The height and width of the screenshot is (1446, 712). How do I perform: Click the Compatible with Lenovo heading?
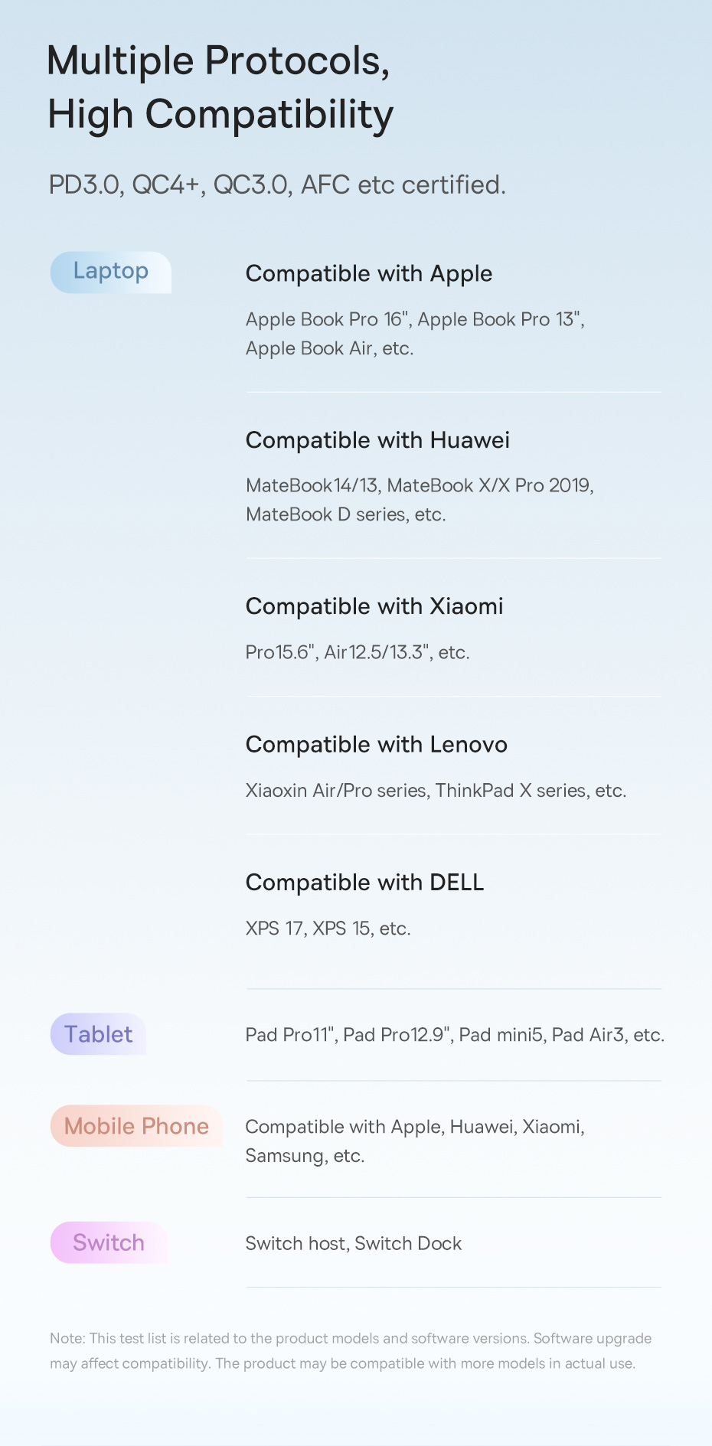coord(377,745)
